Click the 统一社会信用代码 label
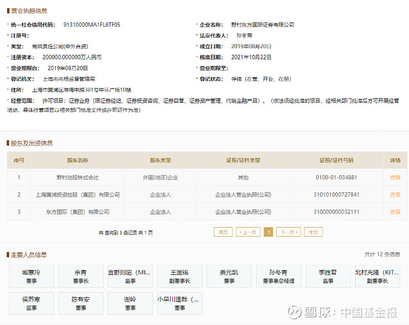This screenshot has height=325, width=409. pyautogui.click(x=33, y=25)
